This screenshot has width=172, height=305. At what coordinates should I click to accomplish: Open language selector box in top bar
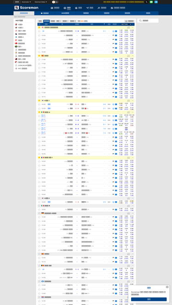pyautogui.click(x=17, y=2)
